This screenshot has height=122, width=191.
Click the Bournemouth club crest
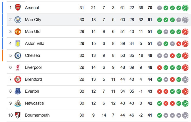pyautogui.click(x=18, y=115)
